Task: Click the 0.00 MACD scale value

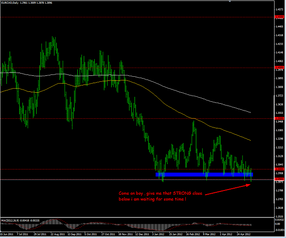Action: [x=277, y=224]
